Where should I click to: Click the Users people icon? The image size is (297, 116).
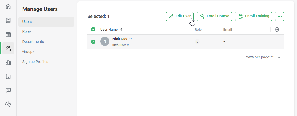8,48
